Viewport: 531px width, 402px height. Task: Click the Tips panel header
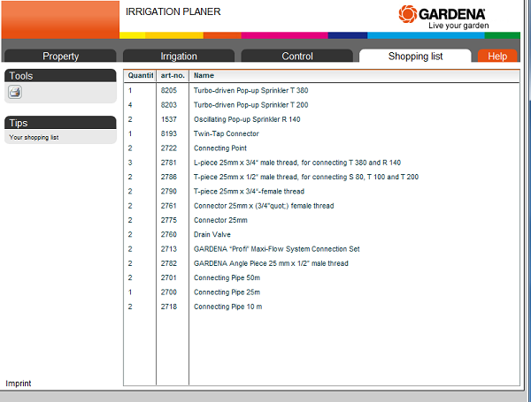point(60,123)
